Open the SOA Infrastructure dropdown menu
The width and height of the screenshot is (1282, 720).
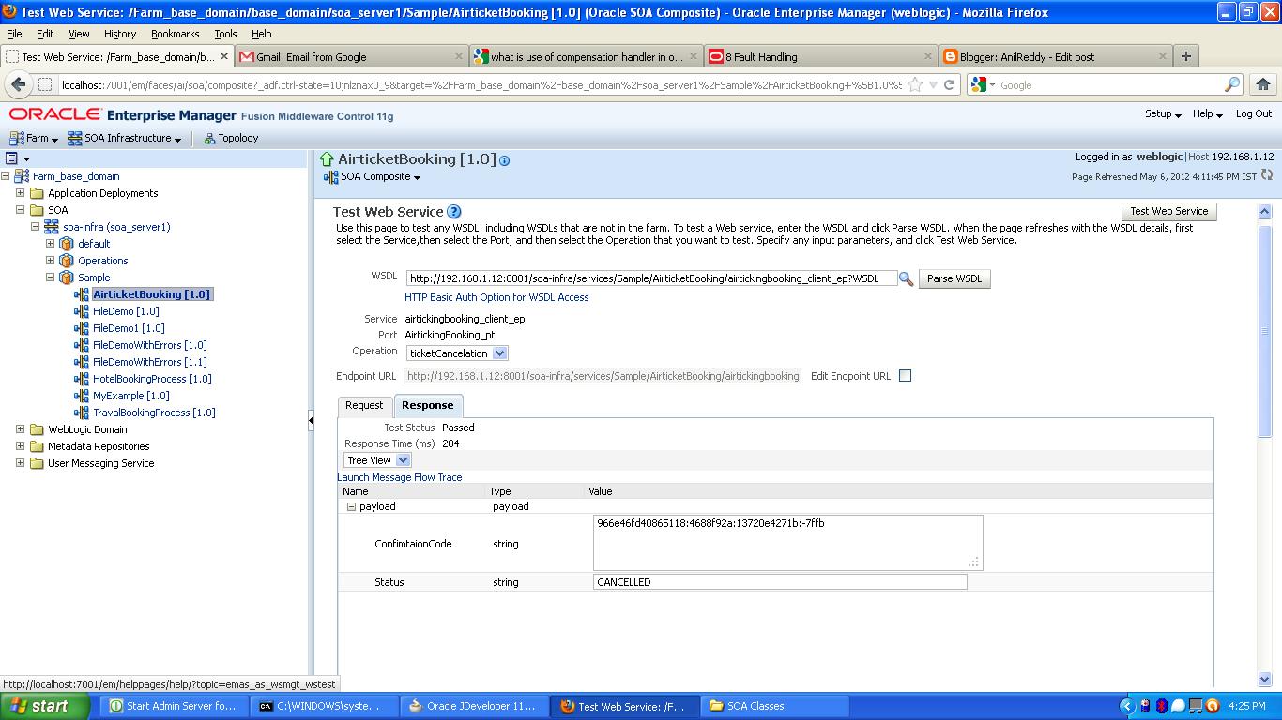pos(125,138)
